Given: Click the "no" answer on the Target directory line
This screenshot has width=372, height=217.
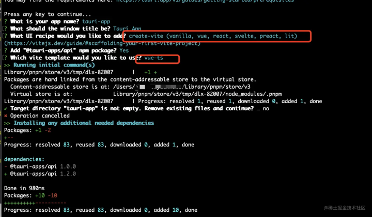Looking at the screenshot, I should [x=266, y=109].
